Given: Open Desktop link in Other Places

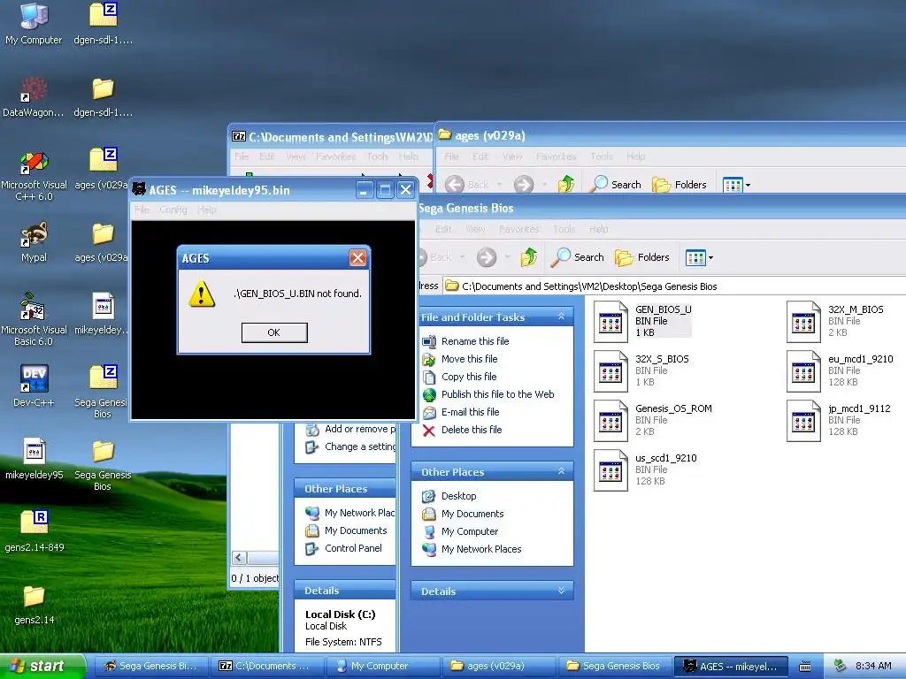Looking at the screenshot, I should pos(459,496).
